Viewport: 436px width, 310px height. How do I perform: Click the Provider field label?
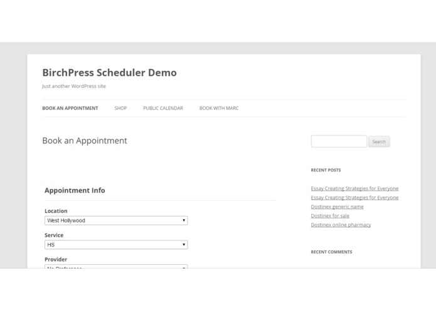[56, 259]
